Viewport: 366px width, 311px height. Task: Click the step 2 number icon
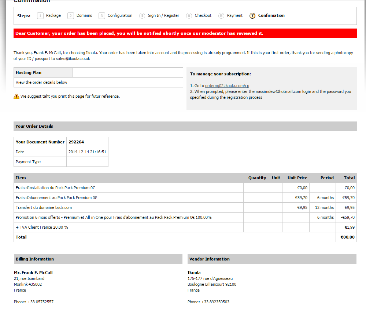coord(70,16)
